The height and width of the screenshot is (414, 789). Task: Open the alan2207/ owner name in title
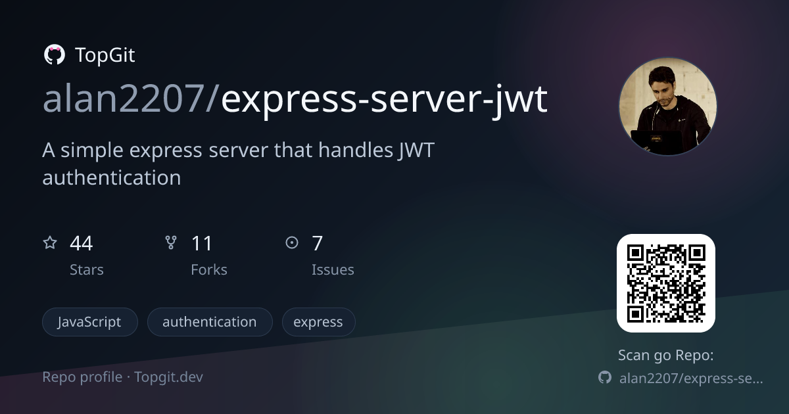pos(131,100)
